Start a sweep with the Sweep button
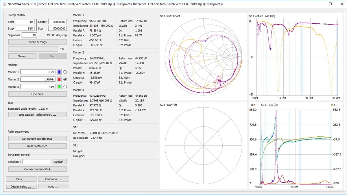347x195 pixels. click(x=22, y=56)
